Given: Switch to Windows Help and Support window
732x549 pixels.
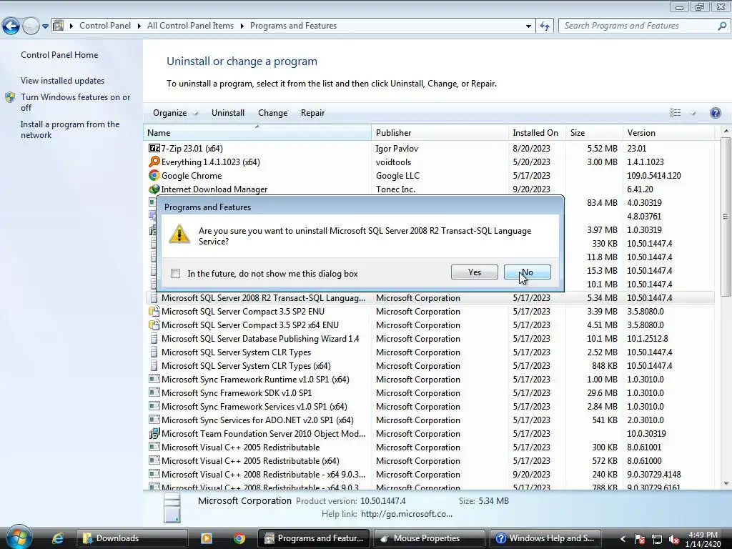Looking at the screenshot, I should (x=545, y=538).
